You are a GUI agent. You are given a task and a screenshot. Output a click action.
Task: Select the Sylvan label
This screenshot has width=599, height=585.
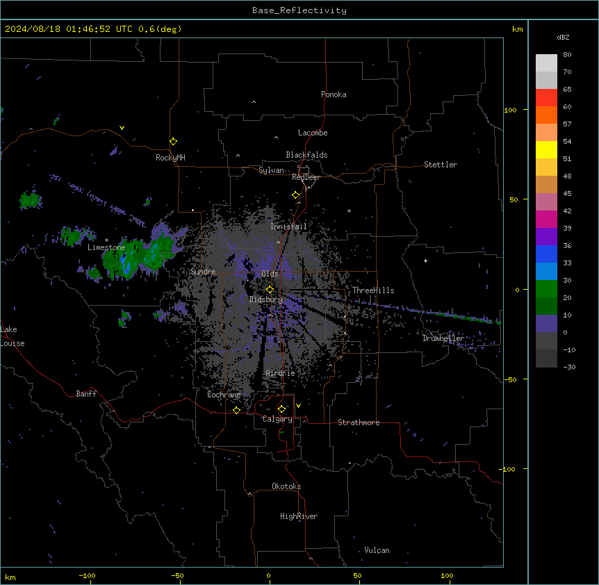tap(271, 170)
